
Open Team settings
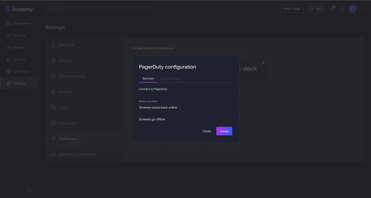63,107
